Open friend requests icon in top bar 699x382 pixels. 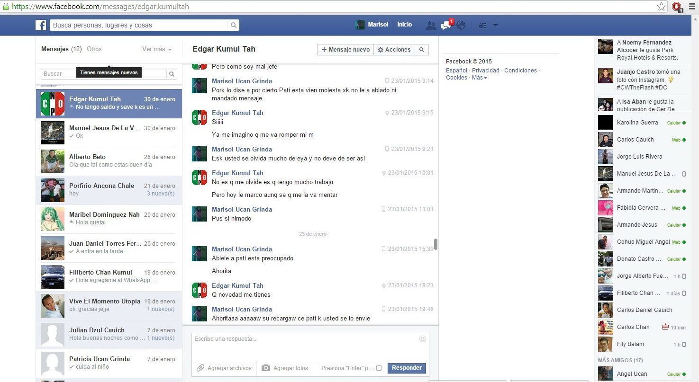[x=431, y=25]
